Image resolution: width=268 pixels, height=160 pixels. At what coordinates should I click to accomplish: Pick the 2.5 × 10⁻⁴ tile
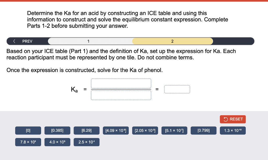click(86, 142)
